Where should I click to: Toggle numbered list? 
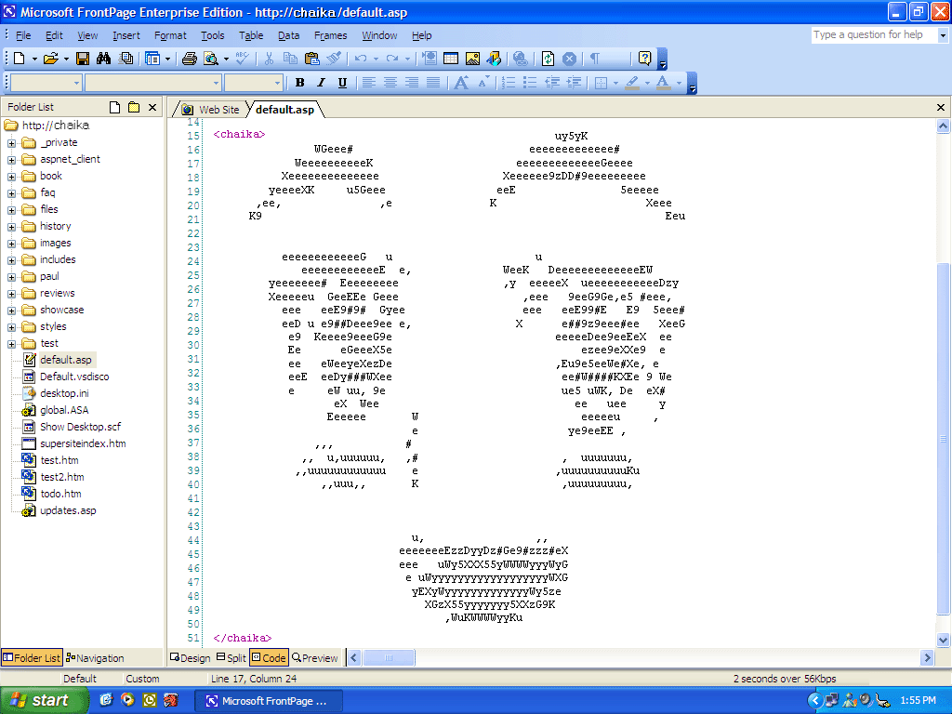[x=509, y=83]
